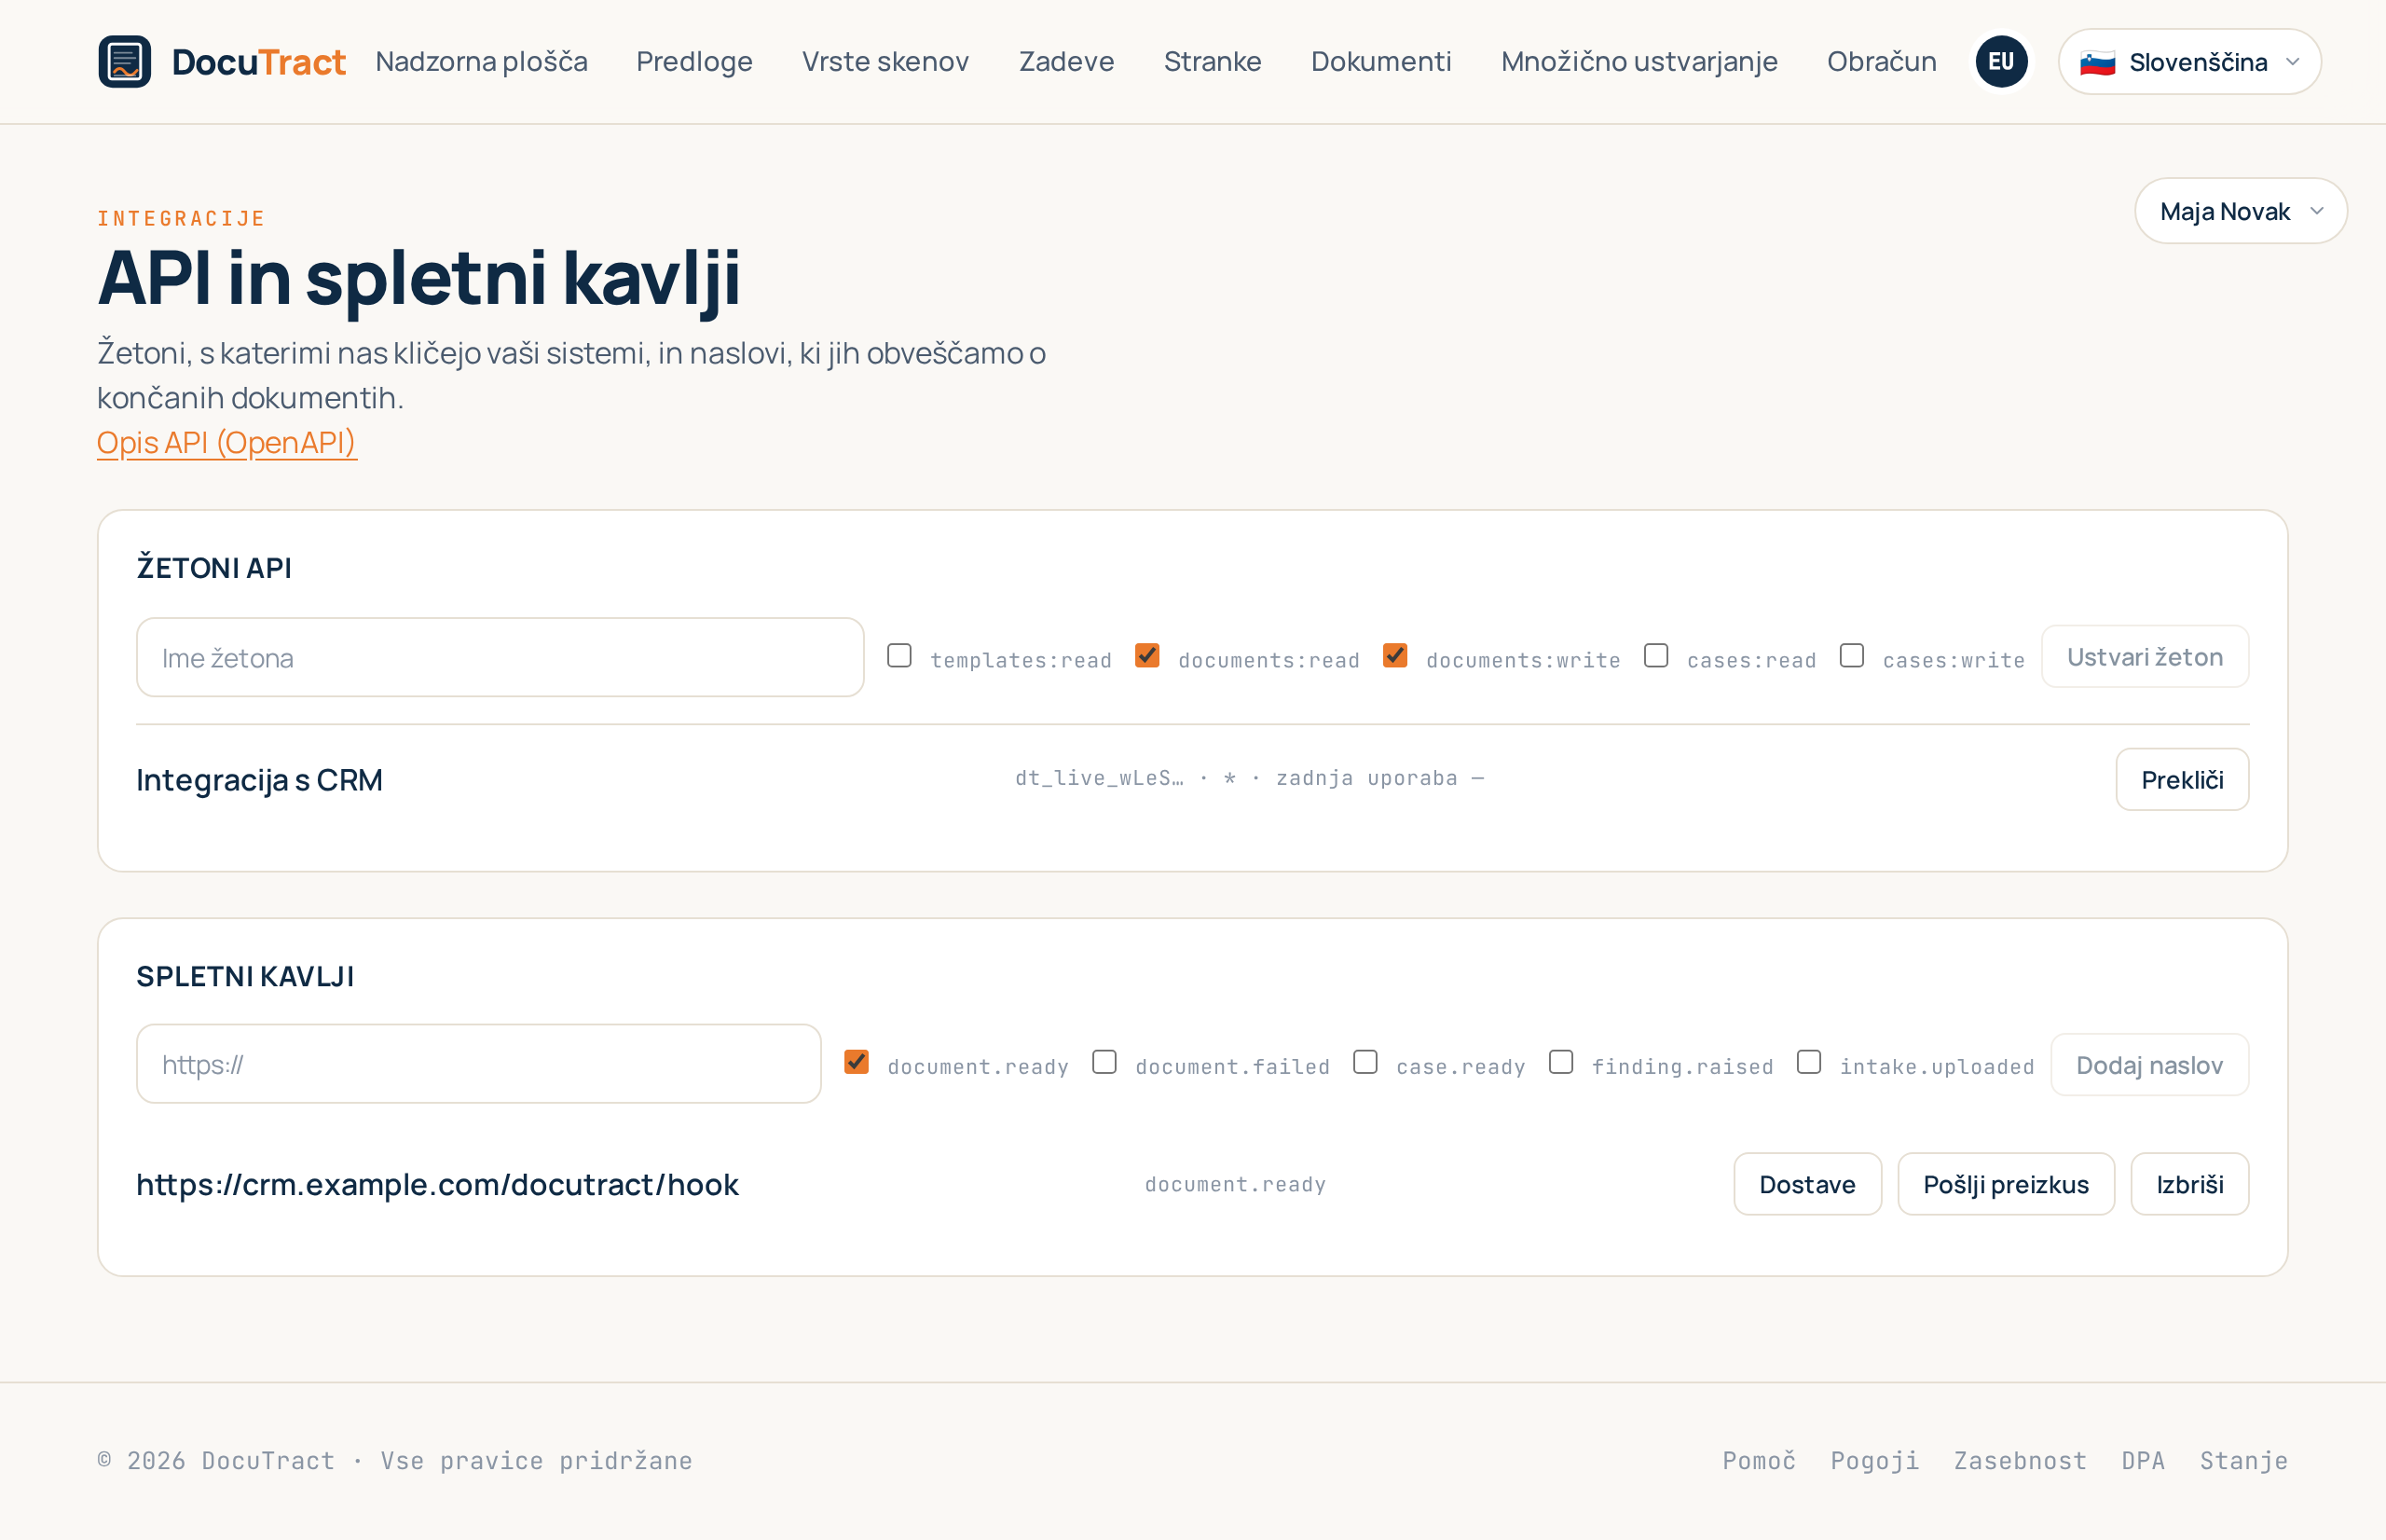
Task: Enable the templates:read scope checkbox
Action: pos(899,656)
